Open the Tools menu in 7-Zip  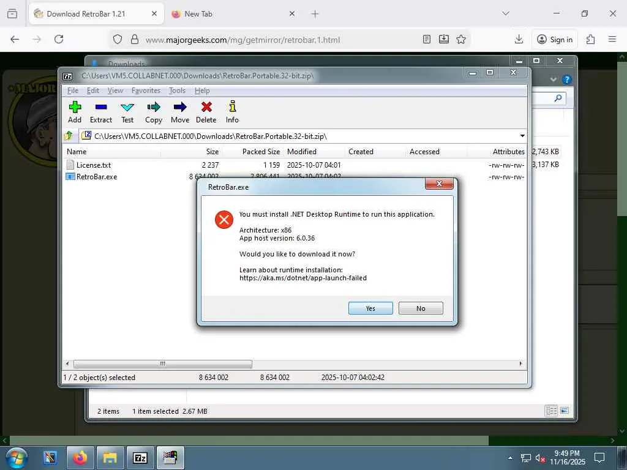[x=177, y=91]
